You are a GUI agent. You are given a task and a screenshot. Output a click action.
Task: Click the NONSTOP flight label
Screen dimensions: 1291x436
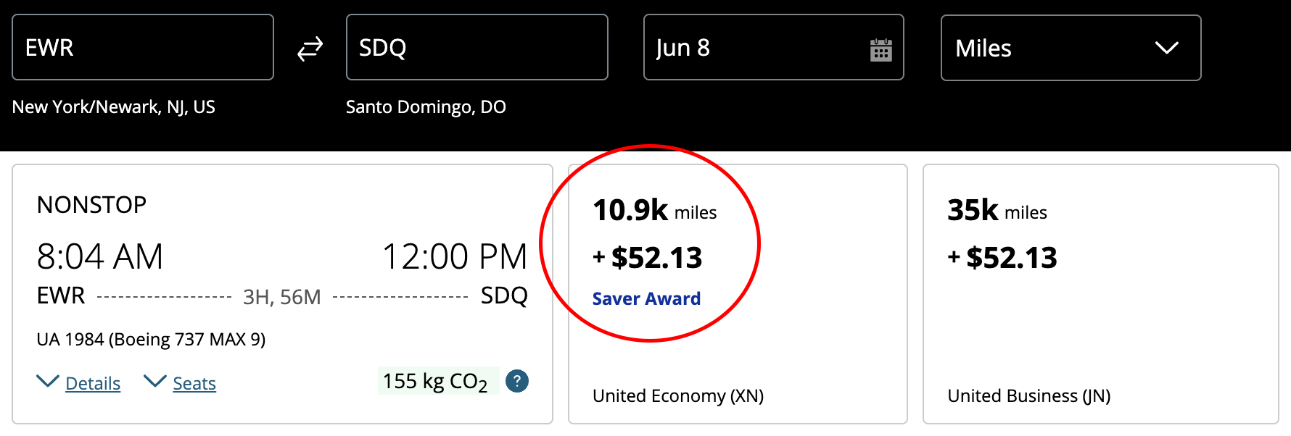click(91, 205)
